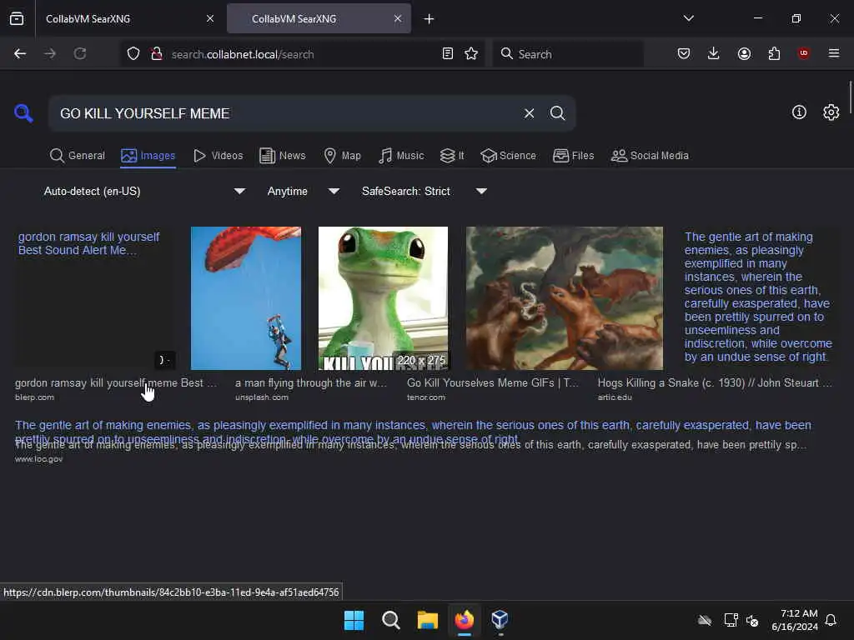Close the active CollabVM SearXNG tab
Image resolution: width=854 pixels, height=640 pixels.
point(398,18)
